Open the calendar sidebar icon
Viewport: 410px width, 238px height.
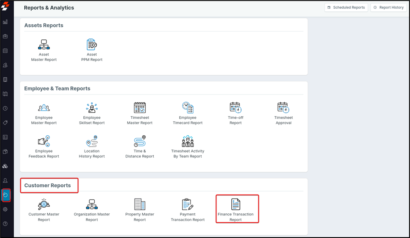5,51
